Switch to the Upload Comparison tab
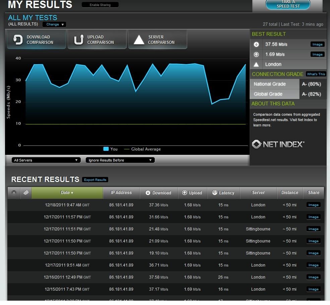The width and height of the screenshot is (330, 305). coord(97,39)
